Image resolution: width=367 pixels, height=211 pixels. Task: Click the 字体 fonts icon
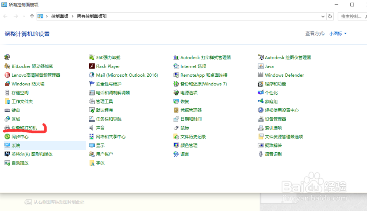[92, 163]
